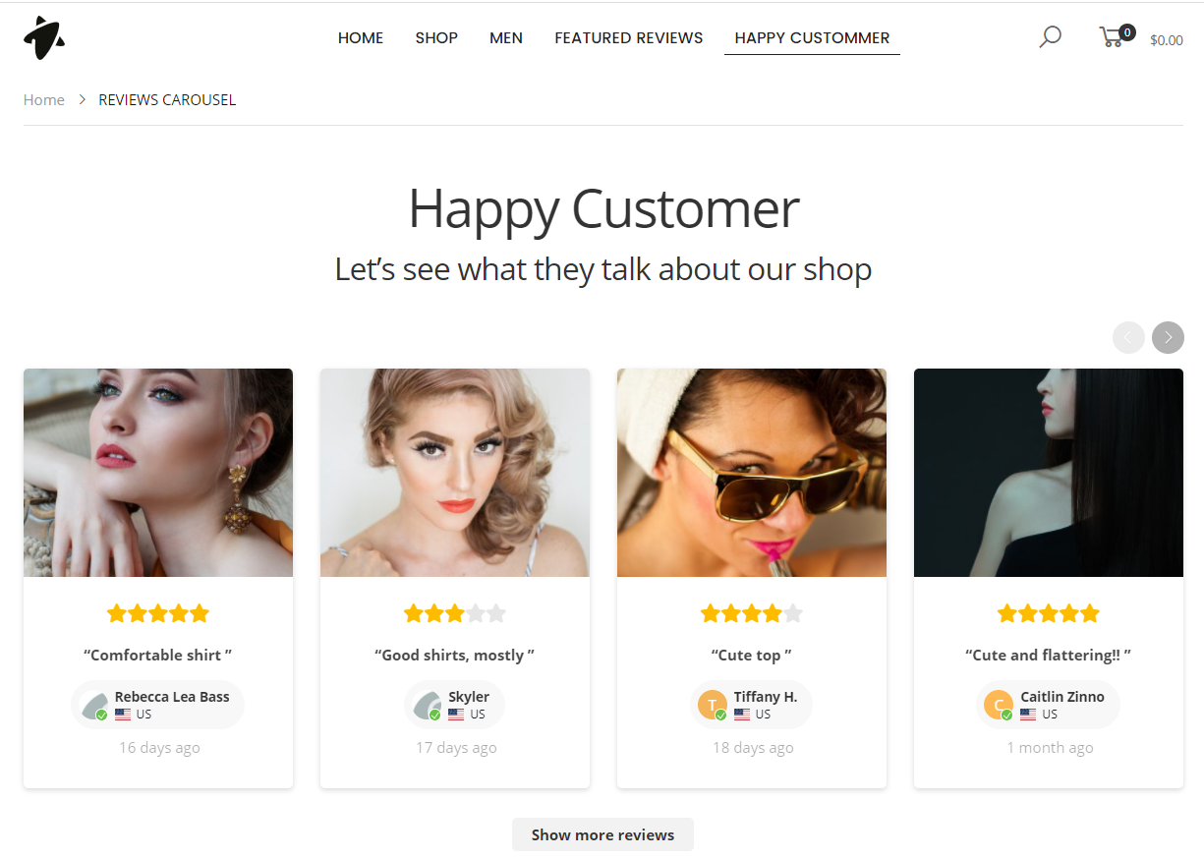Click the previous carousel arrow
The image size is (1204, 859).
tap(1128, 337)
